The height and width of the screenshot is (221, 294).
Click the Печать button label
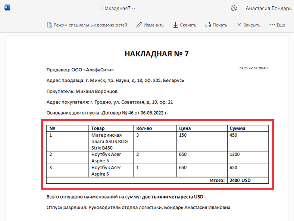point(220,25)
